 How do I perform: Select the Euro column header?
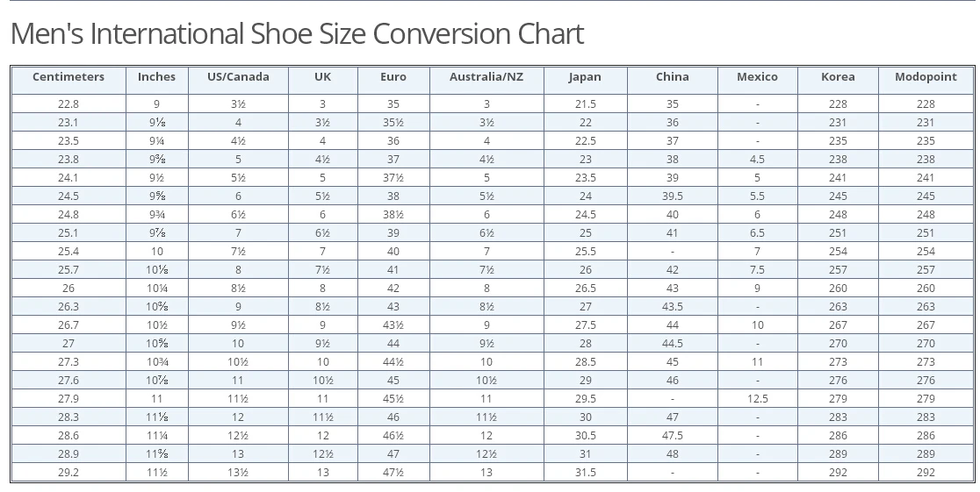pyautogui.click(x=393, y=77)
